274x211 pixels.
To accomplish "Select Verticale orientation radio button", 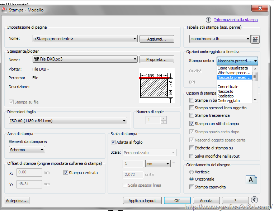I will pyautogui.click(x=192, y=172).
